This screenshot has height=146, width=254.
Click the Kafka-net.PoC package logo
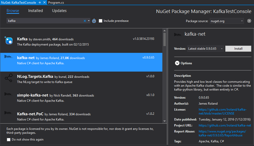(x=8, y=113)
